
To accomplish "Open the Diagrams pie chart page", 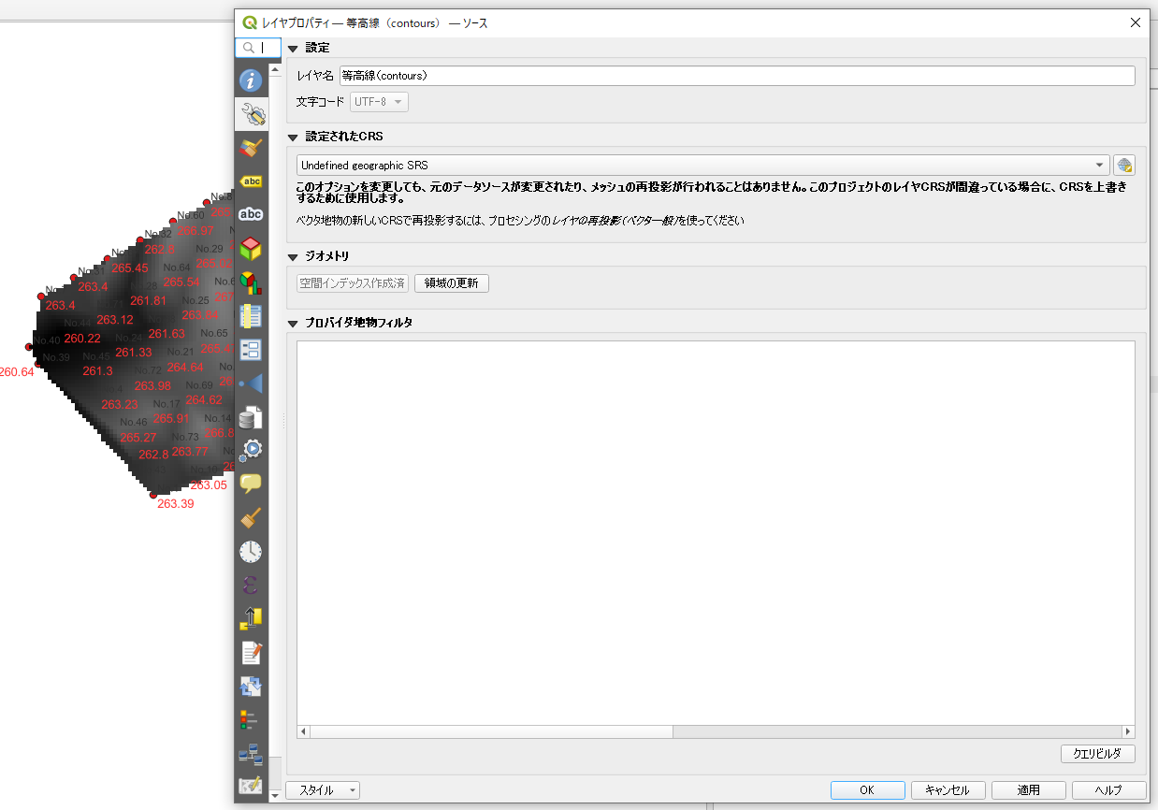I will [251, 282].
